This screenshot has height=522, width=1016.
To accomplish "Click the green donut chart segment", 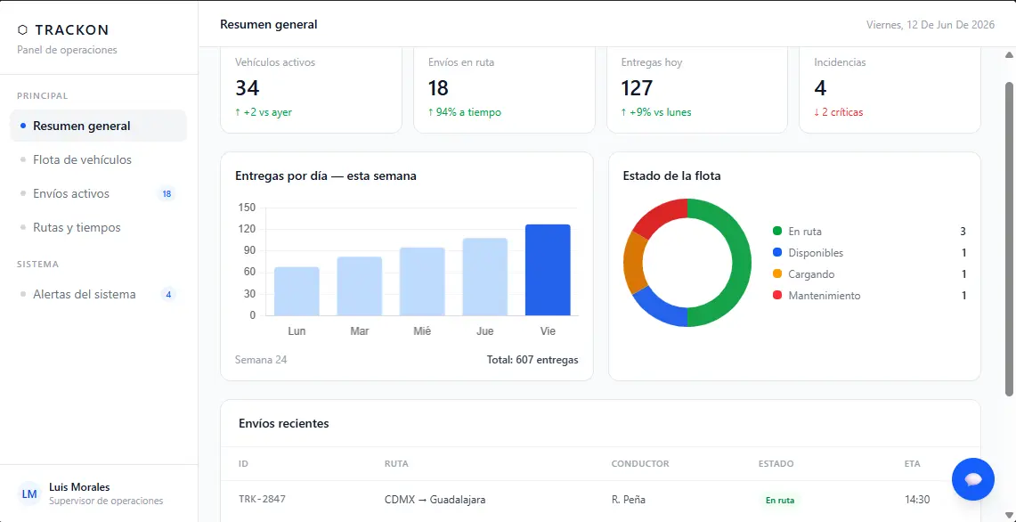I will [x=741, y=263].
